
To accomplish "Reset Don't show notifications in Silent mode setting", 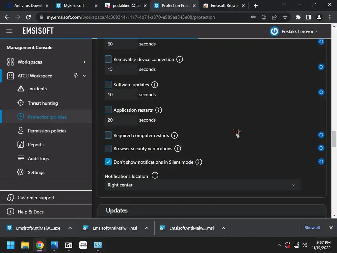I will (x=321, y=161).
